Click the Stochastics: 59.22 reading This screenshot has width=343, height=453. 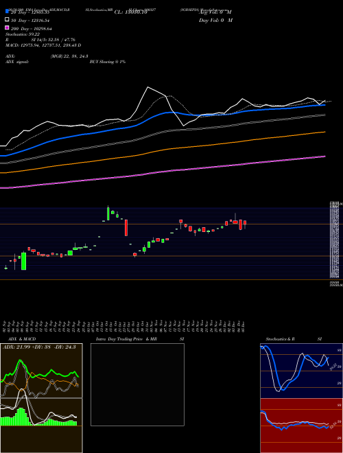(23, 34)
